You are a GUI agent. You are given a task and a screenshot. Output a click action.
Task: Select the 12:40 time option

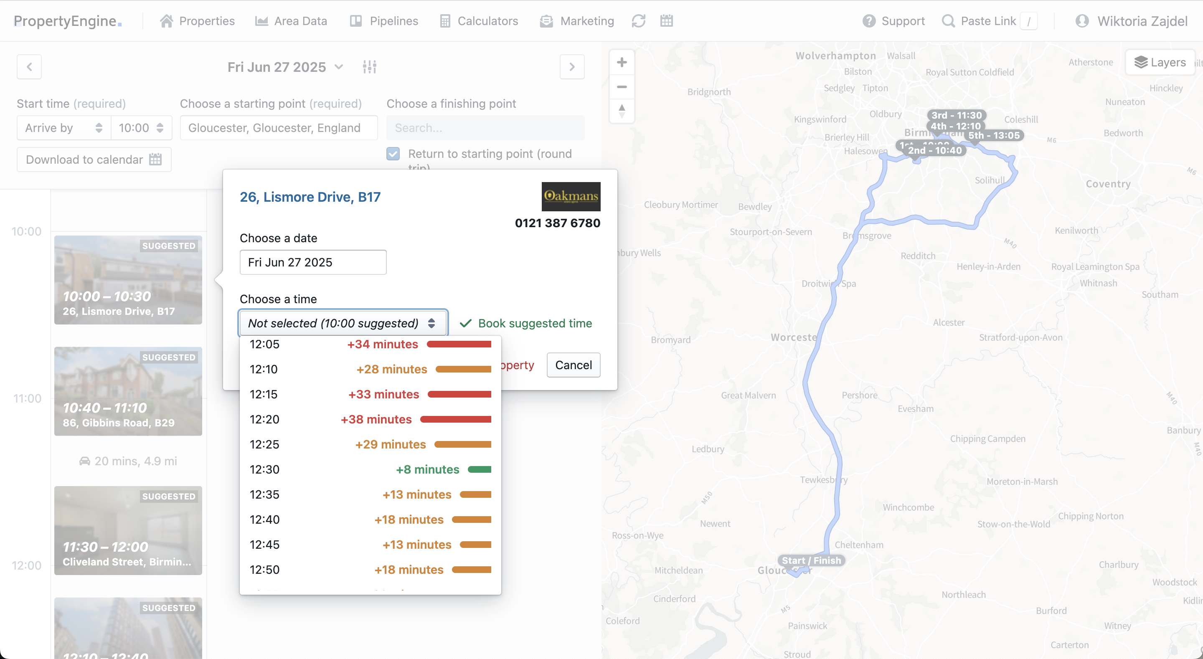point(370,520)
